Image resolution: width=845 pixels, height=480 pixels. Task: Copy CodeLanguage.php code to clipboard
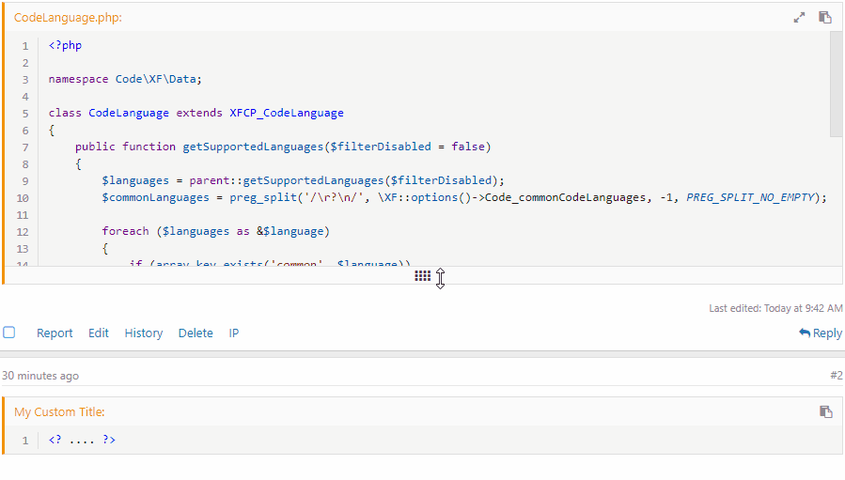825,17
